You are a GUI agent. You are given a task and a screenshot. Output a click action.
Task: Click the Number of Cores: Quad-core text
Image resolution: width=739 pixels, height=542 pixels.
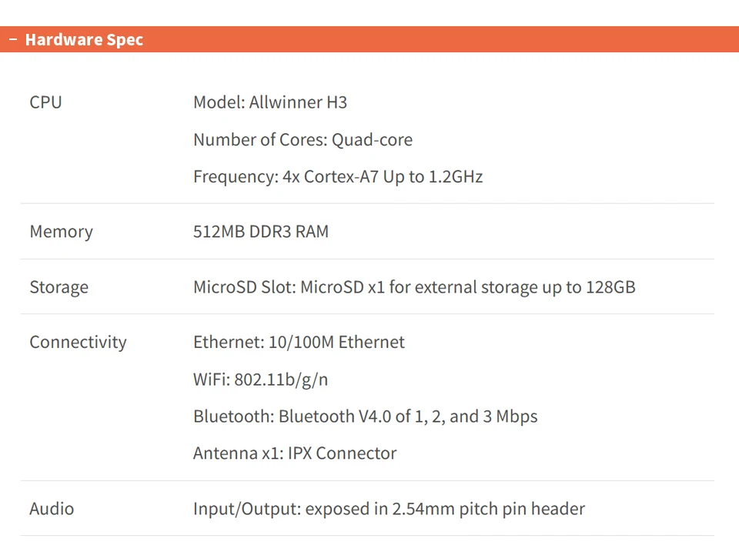(x=303, y=139)
